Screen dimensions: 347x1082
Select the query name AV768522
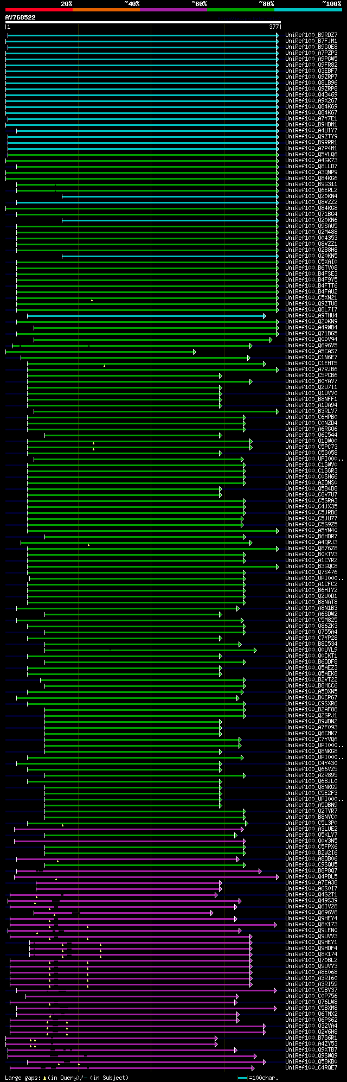point(21,17)
